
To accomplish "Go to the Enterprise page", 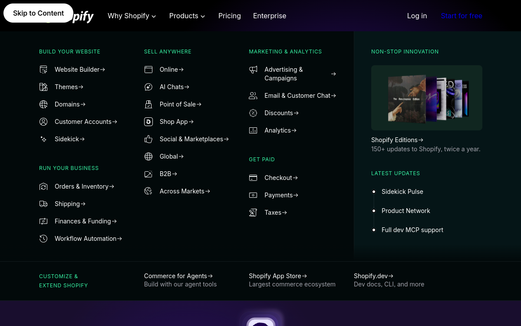I will (270, 16).
